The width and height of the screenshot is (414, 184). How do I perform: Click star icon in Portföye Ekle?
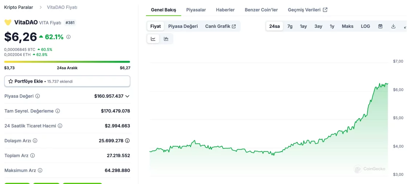(11, 81)
